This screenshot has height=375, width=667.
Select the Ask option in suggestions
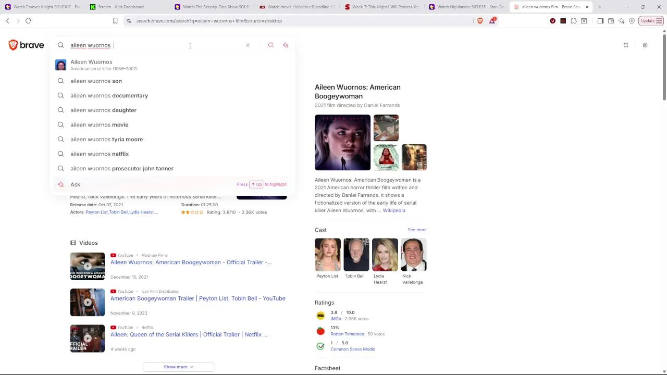(172, 184)
